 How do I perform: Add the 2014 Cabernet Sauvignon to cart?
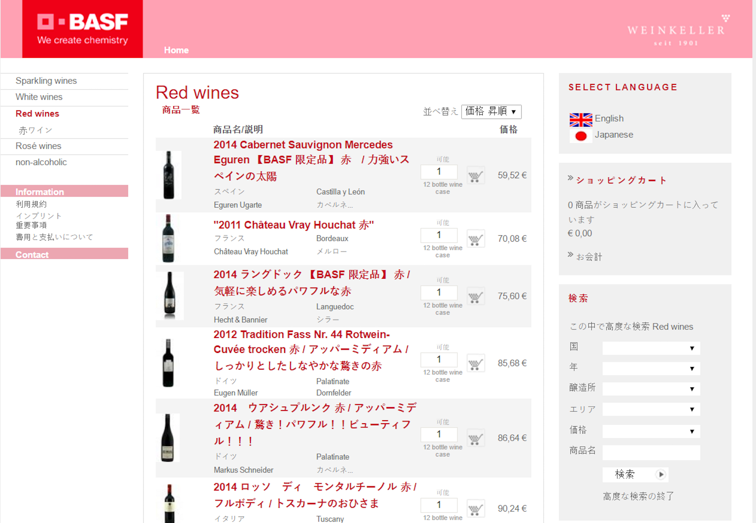coord(475,175)
